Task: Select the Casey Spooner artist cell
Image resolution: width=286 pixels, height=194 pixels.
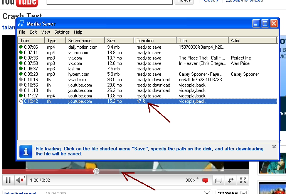Action: point(245,74)
